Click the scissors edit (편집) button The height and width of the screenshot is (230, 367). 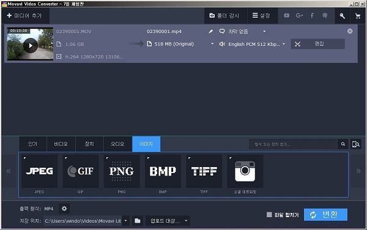[317, 44]
